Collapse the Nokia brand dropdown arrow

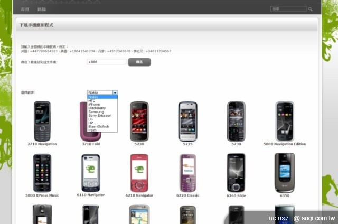click(115, 92)
